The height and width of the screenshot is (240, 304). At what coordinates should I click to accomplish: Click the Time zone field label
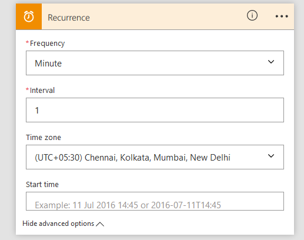(44, 138)
